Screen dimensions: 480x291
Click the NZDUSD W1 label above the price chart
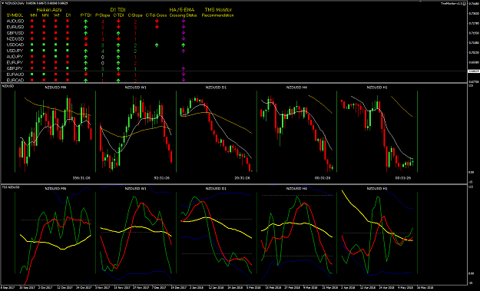[136, 88]
